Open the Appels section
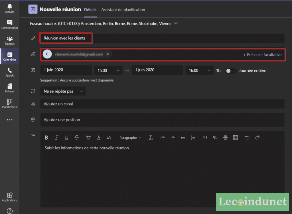 (9, 72)
